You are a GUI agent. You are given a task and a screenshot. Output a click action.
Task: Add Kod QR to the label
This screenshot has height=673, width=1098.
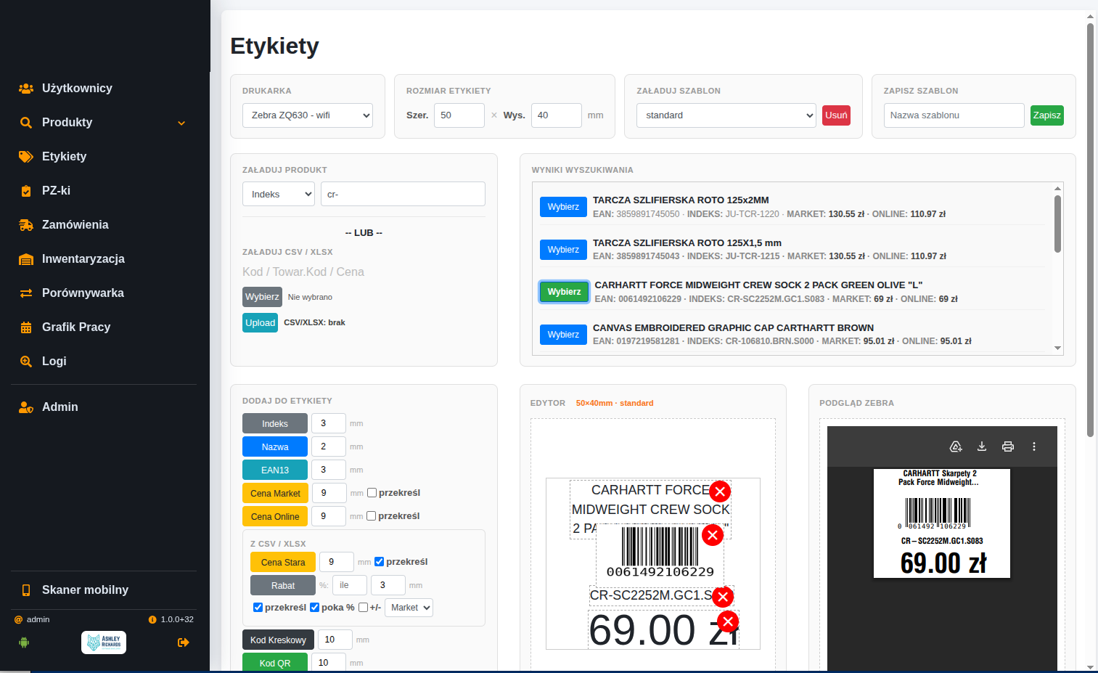tap(275, 664)
